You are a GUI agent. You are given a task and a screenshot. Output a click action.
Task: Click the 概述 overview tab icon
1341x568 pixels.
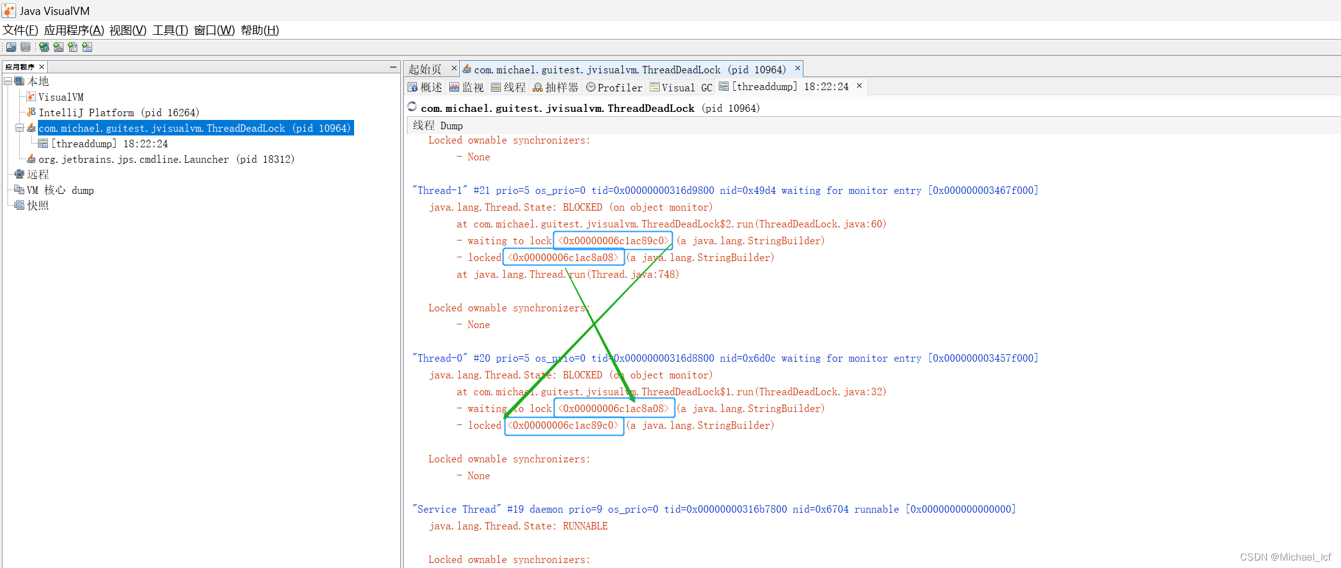[413, 88]
